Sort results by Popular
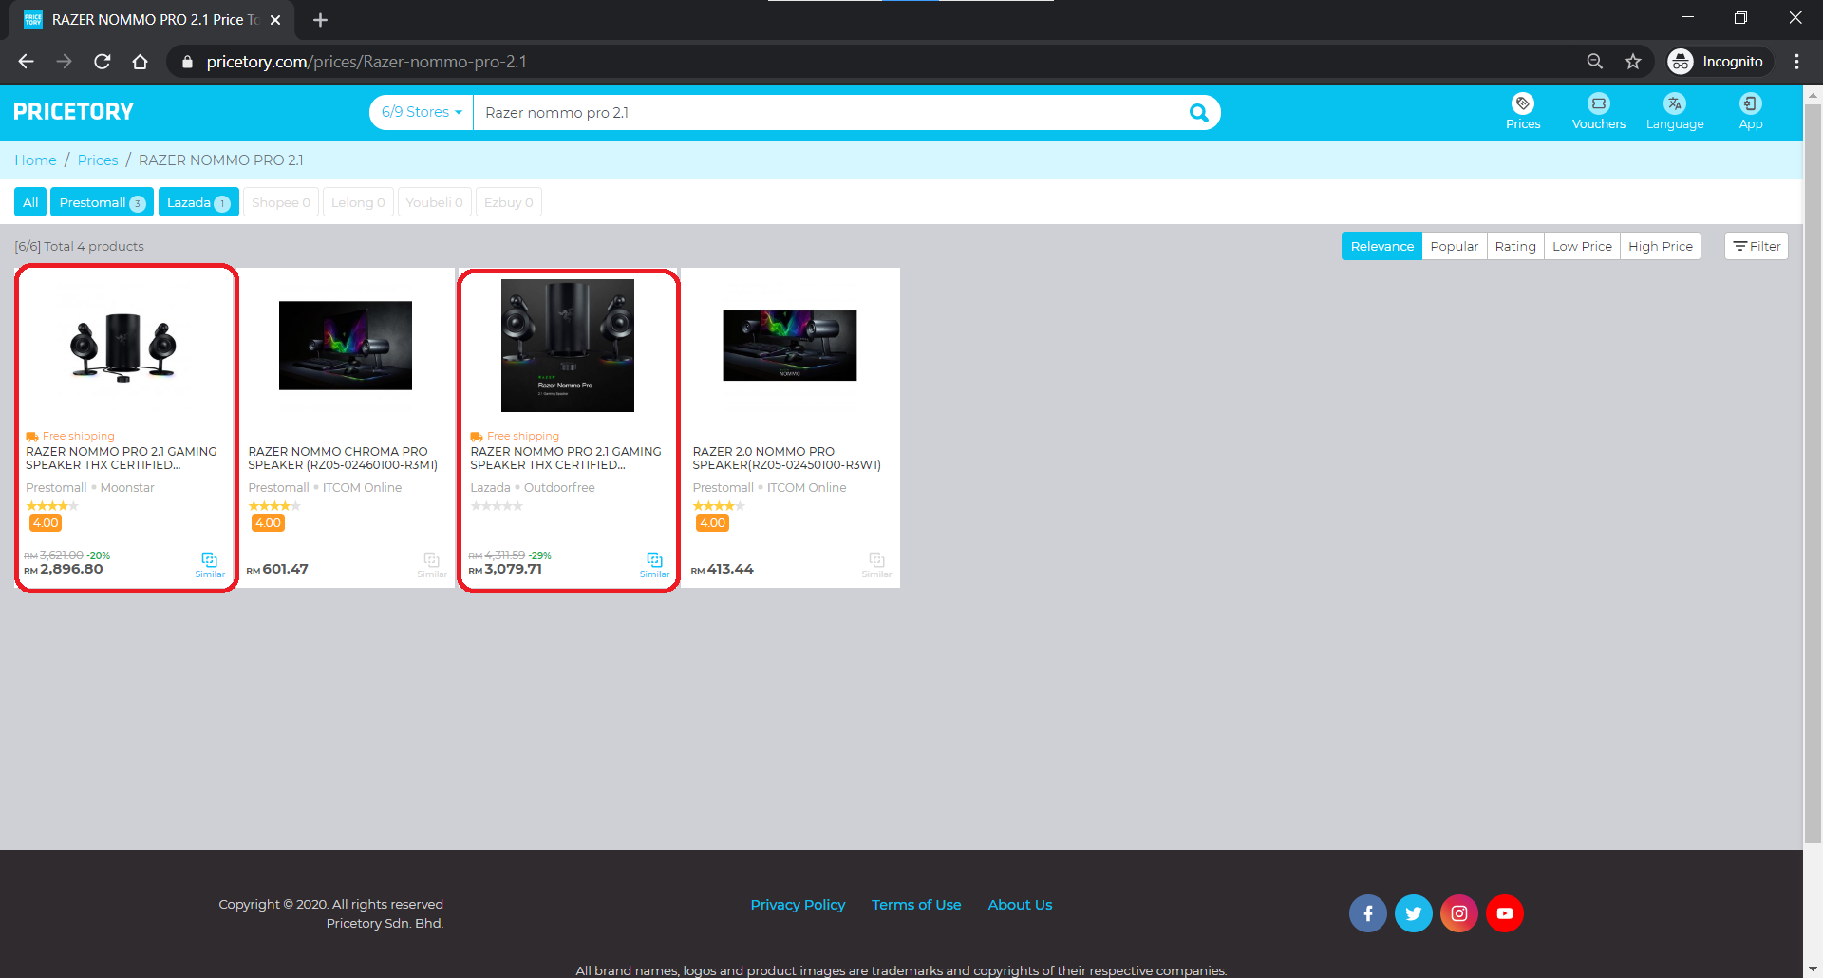Image resolution: width=1823 pixels, height=978 pixels. (x=1454, y=246)
